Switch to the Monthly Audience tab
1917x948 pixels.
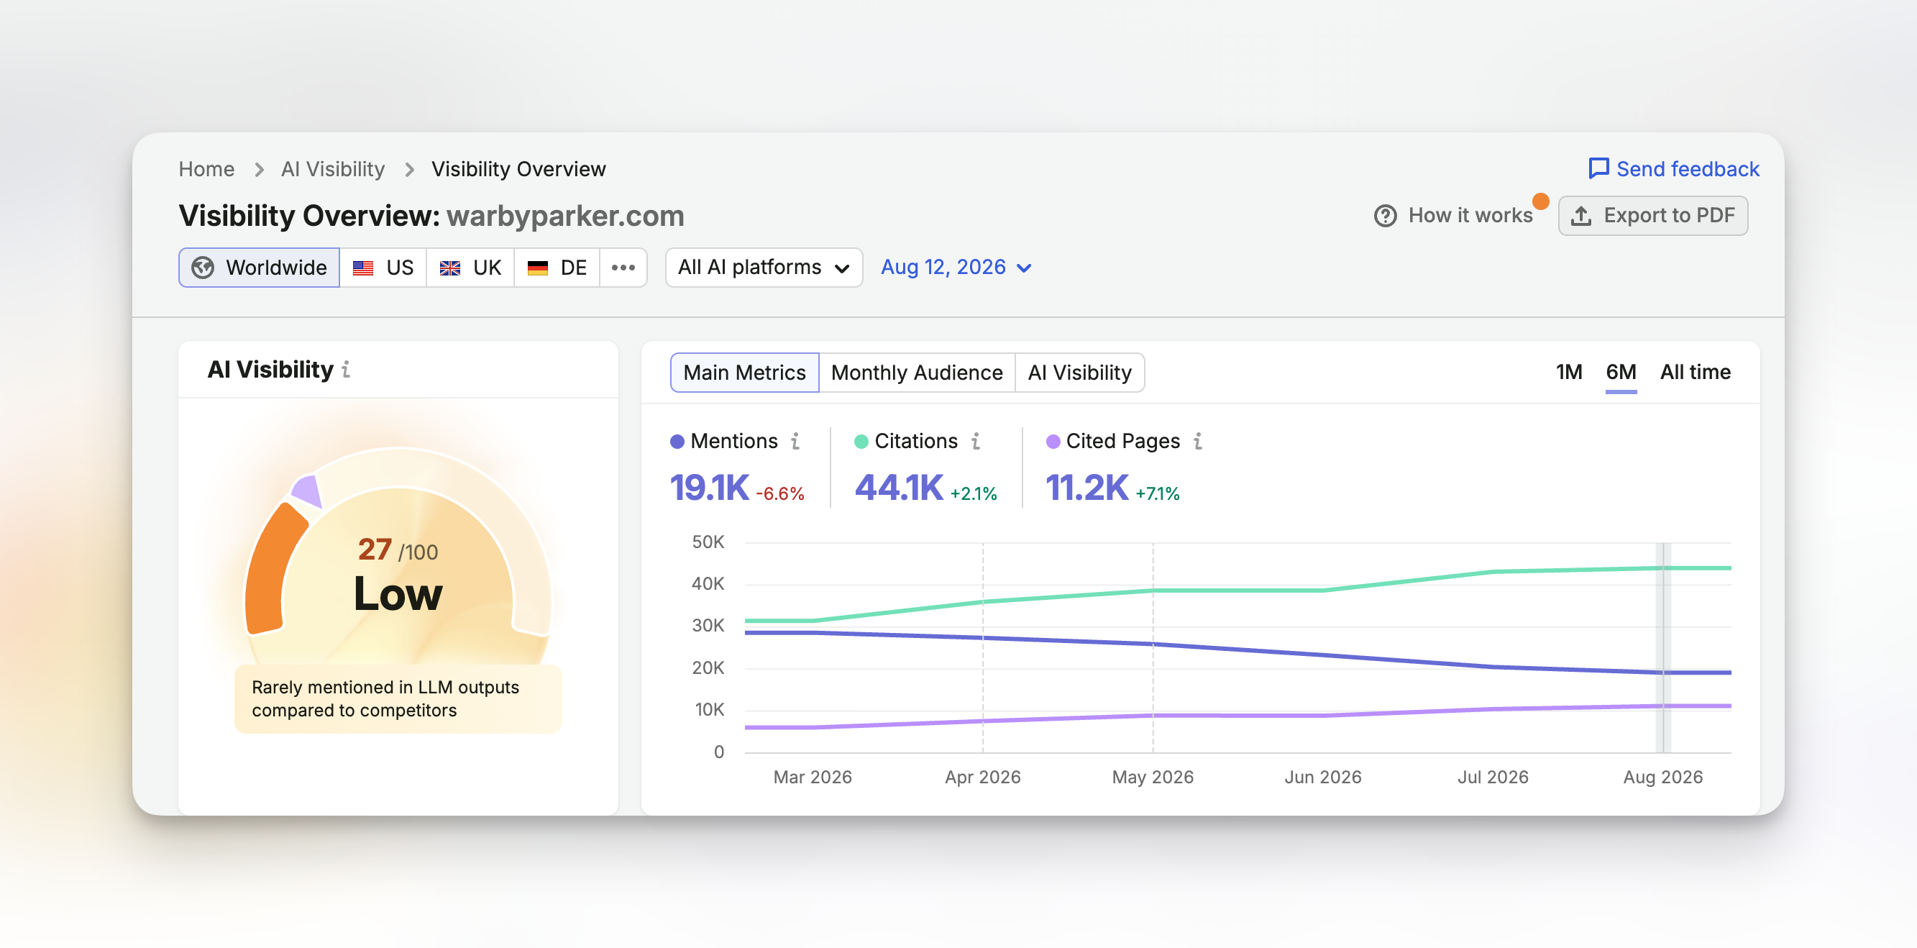pyautogui.click(x=917, y=373)
